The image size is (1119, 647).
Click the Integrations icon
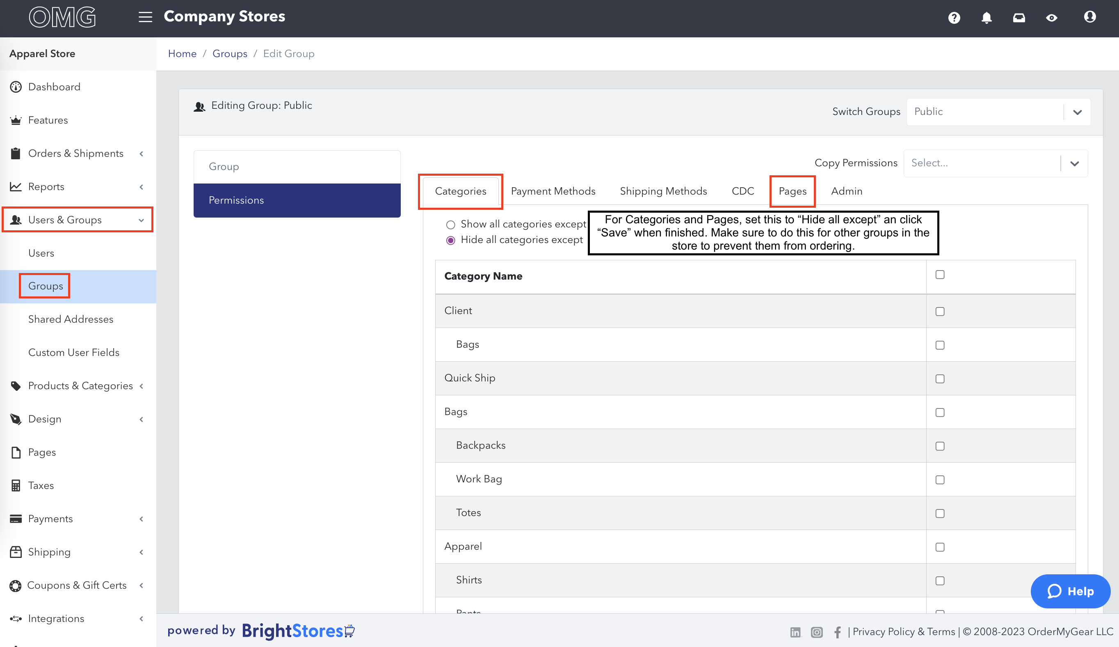(16, 619)
